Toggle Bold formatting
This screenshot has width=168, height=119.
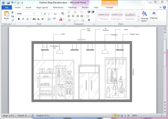[x=19, y=19]
